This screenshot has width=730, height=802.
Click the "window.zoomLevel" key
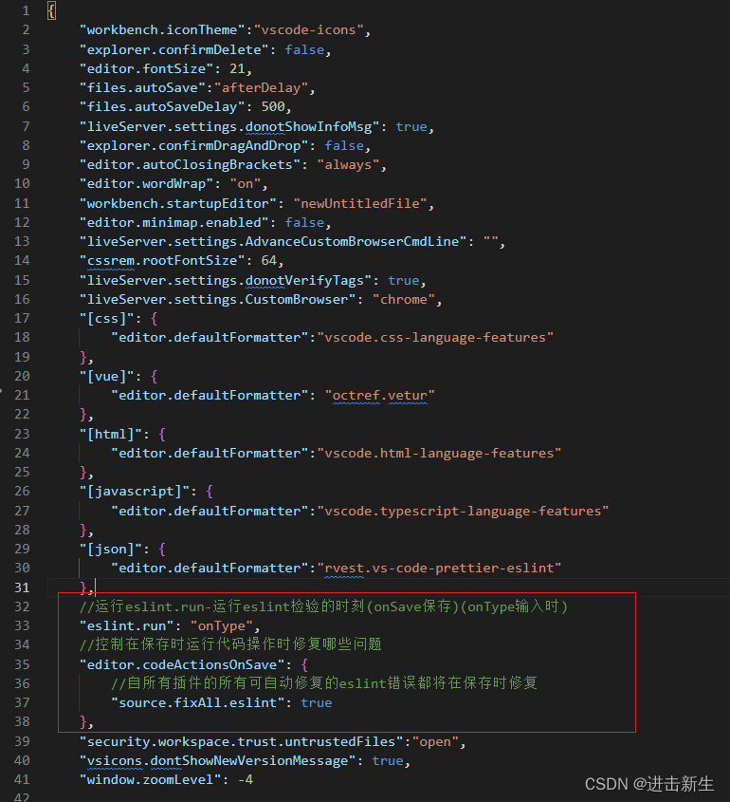click(x=150, y=780)
